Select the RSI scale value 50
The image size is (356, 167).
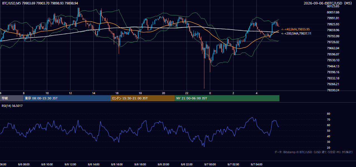[x=328, y=131]
